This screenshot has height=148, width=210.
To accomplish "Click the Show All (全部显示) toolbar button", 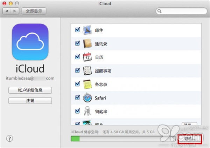I will pos(34,11).
